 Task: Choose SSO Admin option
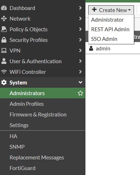coord(111,39)
